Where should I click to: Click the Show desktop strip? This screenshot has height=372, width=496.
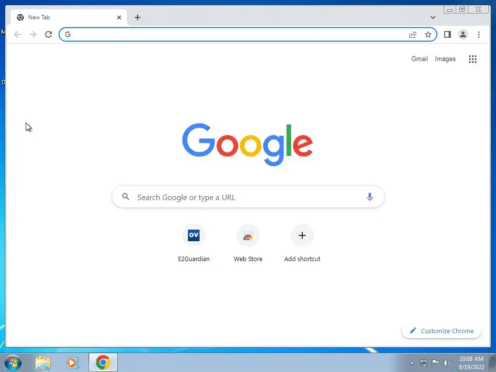[x=493, y=362]
